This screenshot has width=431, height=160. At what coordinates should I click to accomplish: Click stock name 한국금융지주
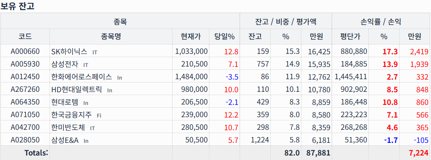pyautogui.click(x=72, y=114)
